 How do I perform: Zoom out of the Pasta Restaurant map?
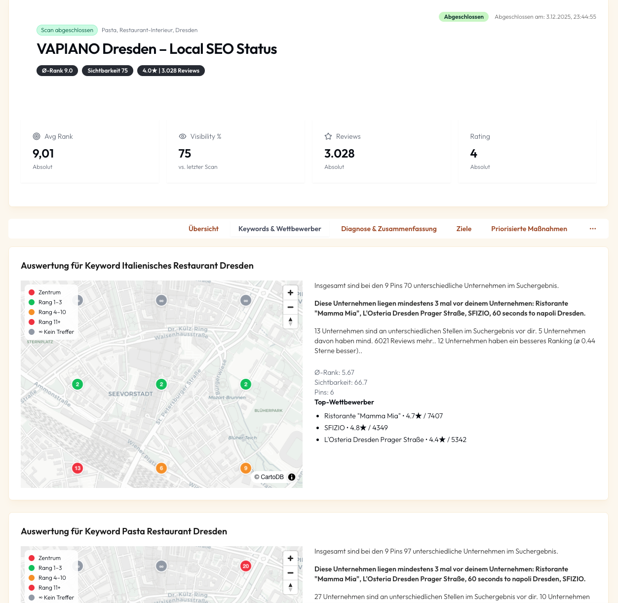coord(290,573)
